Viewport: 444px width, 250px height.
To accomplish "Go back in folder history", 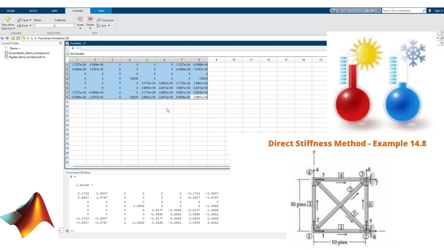I will [2, 38].
